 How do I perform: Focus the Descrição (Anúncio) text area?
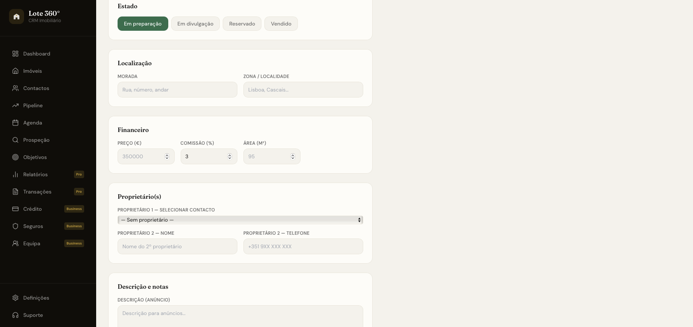pos(240,316)
